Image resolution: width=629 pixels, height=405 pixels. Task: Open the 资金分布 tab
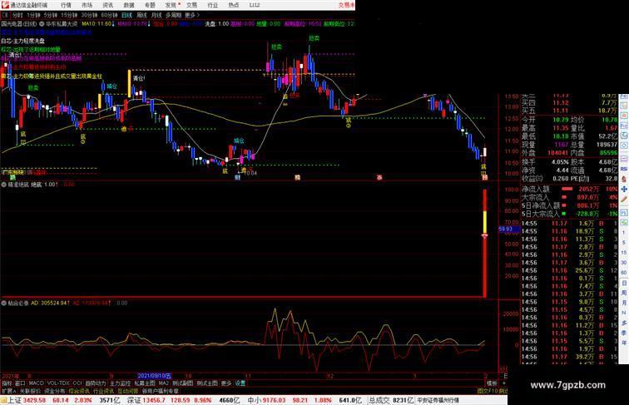tap(55, 391)
